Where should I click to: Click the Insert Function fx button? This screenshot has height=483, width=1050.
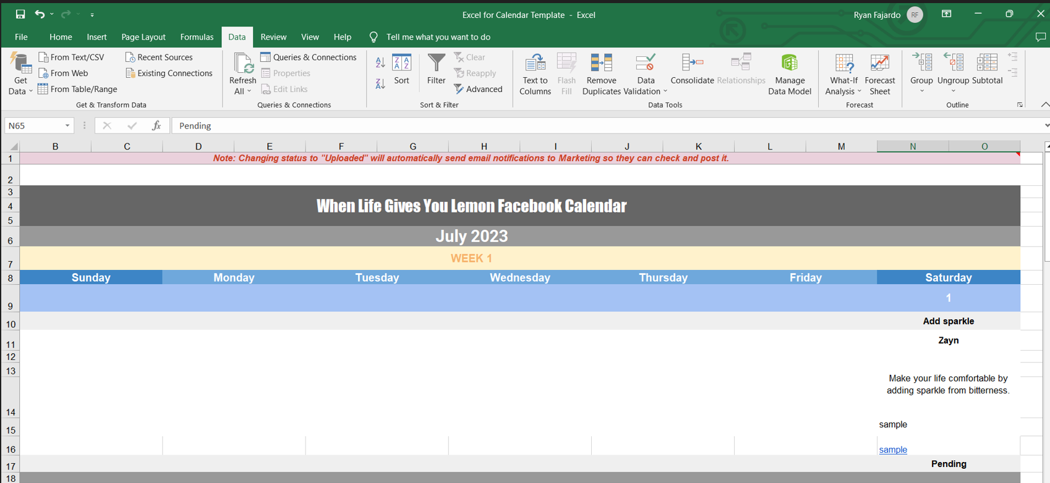(156, 125)
